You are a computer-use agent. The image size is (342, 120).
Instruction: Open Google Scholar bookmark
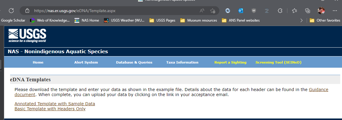[13, 20]
